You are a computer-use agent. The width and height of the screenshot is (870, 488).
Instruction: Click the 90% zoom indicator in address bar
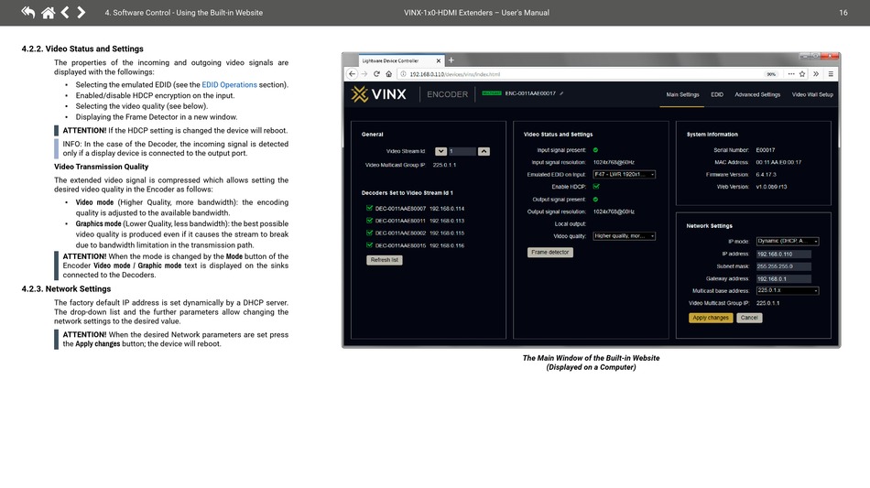(771, 74)
